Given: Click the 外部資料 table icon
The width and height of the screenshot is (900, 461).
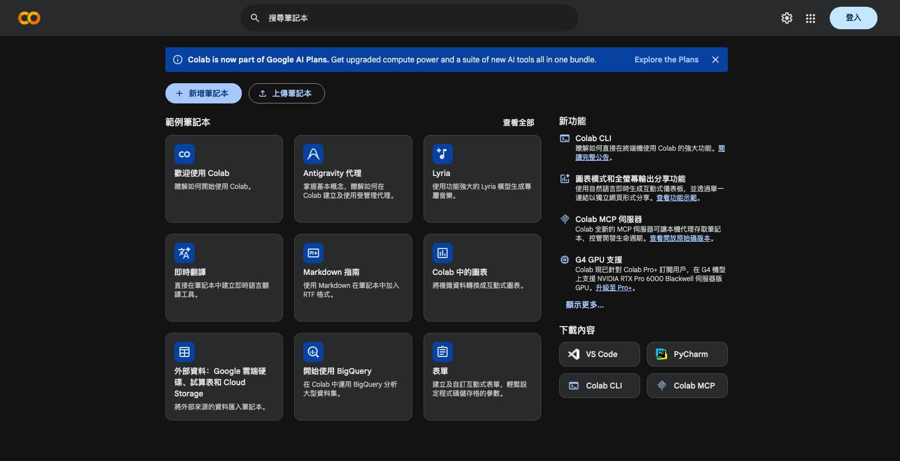Looking at the screenshot, I should (x=184, y=352).
